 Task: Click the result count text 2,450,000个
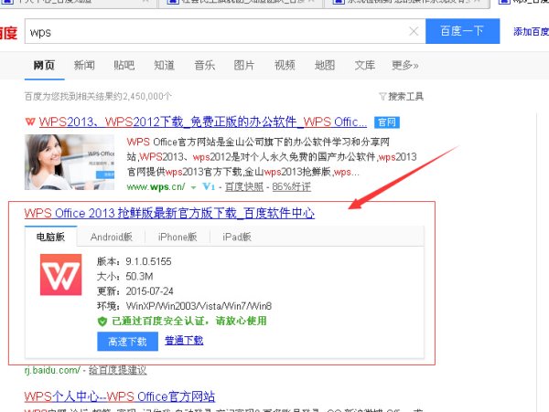click(x=149, y=97)
